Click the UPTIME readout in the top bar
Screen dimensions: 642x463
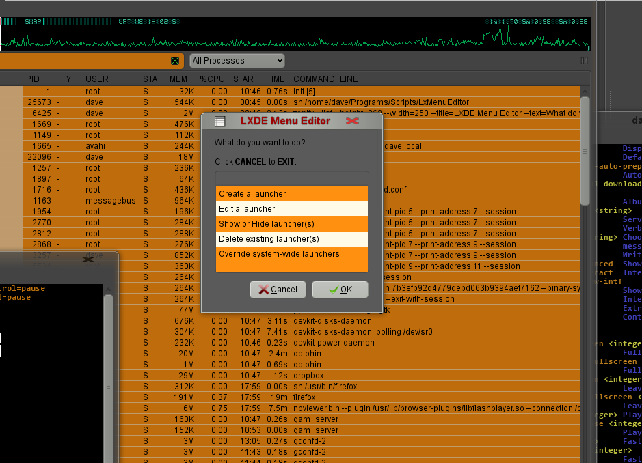coord(149,22)
